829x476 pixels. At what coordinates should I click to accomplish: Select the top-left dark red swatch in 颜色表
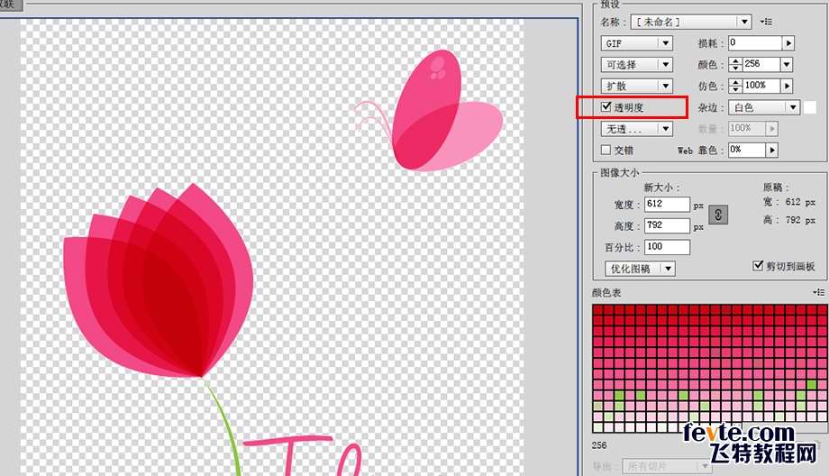click(597, 309)
